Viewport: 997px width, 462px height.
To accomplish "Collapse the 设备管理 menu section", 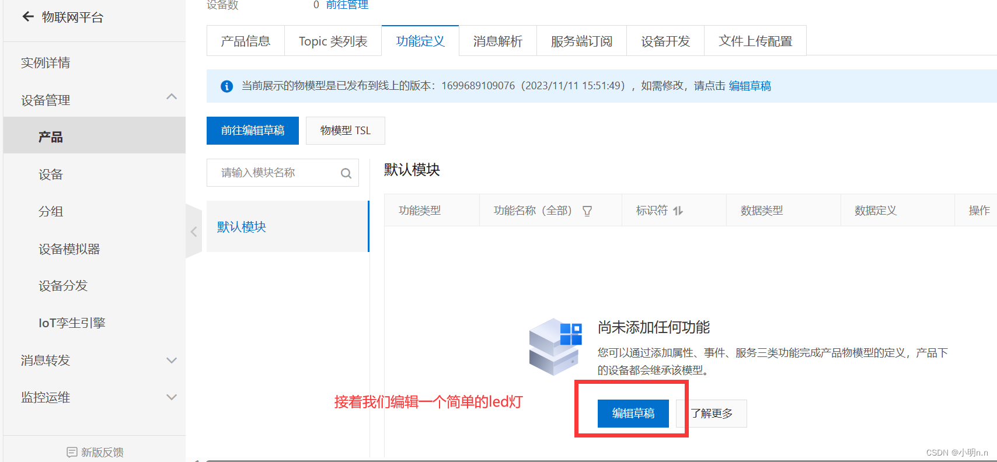I will (x=172, y=97).
